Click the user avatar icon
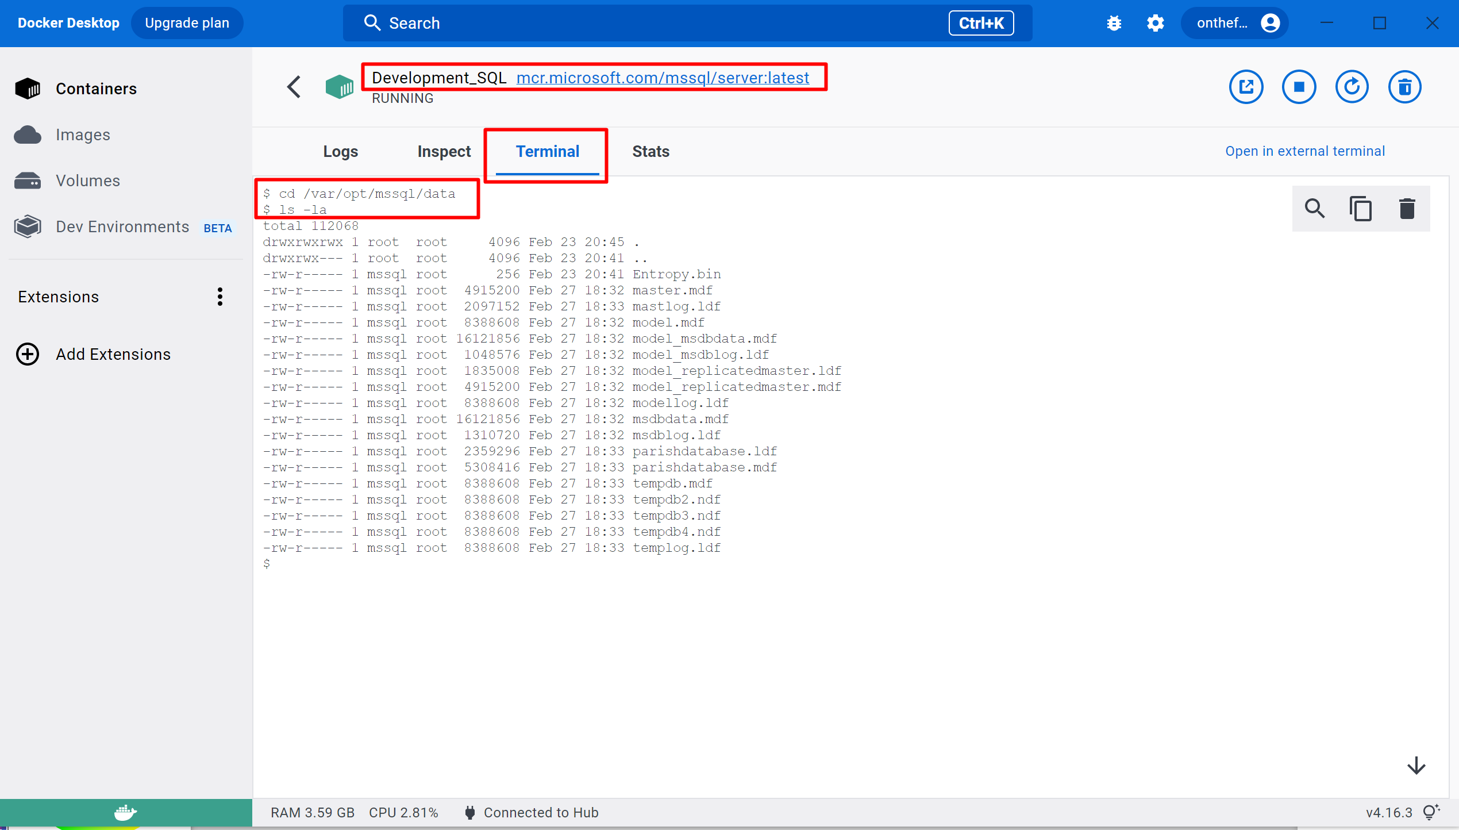1459x830 pixels. pyautogui.click(x=1270, y=23)
